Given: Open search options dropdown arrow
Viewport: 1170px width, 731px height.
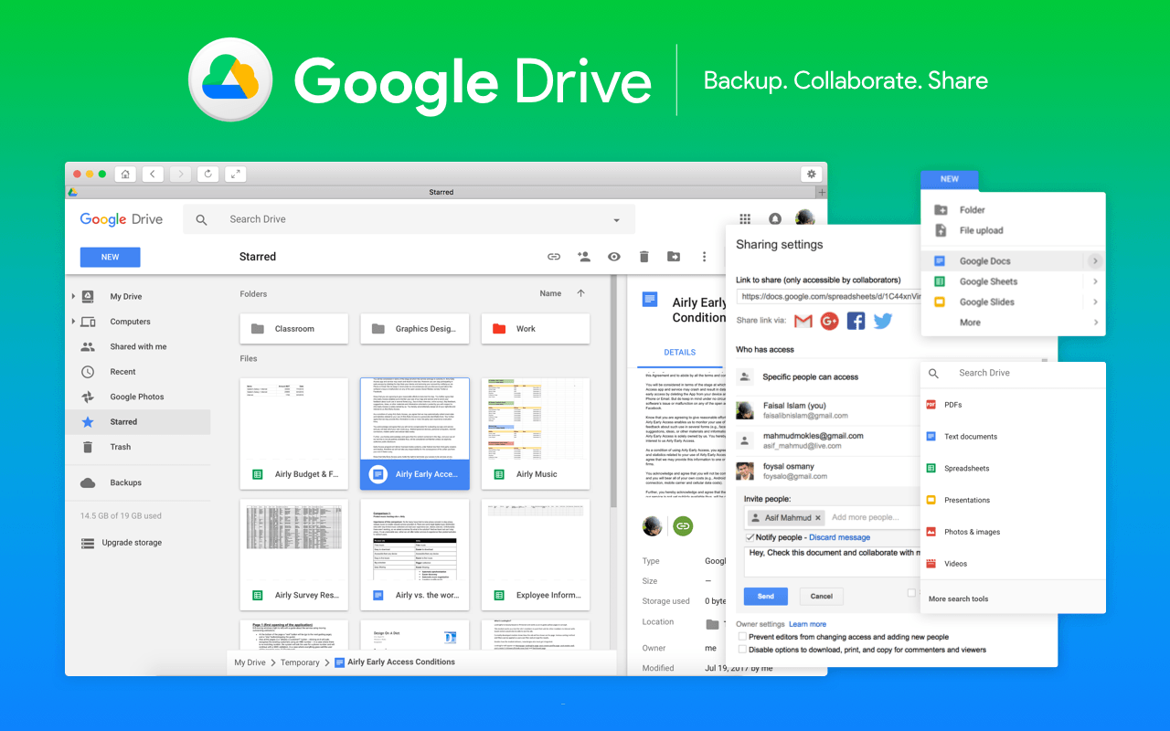Looking at the screenshot, I should 616,220.
